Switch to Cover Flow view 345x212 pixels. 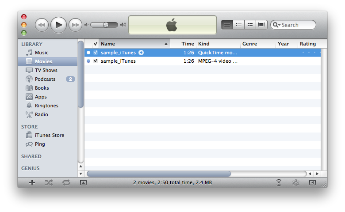261,25
